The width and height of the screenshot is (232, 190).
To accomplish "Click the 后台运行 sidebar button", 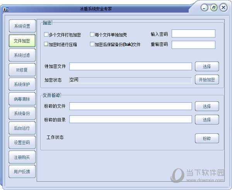I will pyautogui.click(x=22, y=128).
